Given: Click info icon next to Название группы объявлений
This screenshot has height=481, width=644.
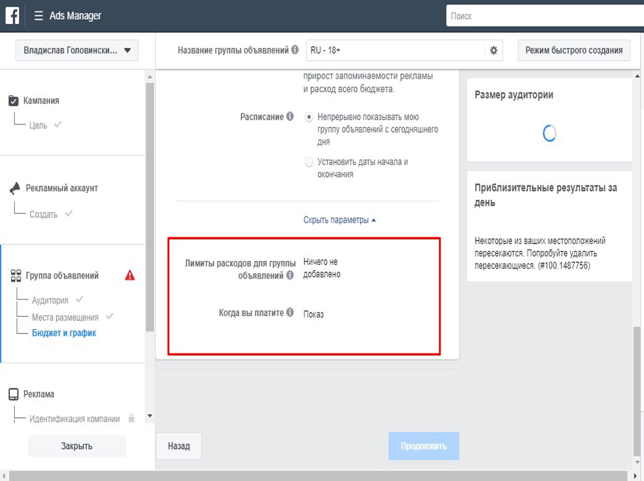Looking at the screenshot, I should [x=295, y=50].
